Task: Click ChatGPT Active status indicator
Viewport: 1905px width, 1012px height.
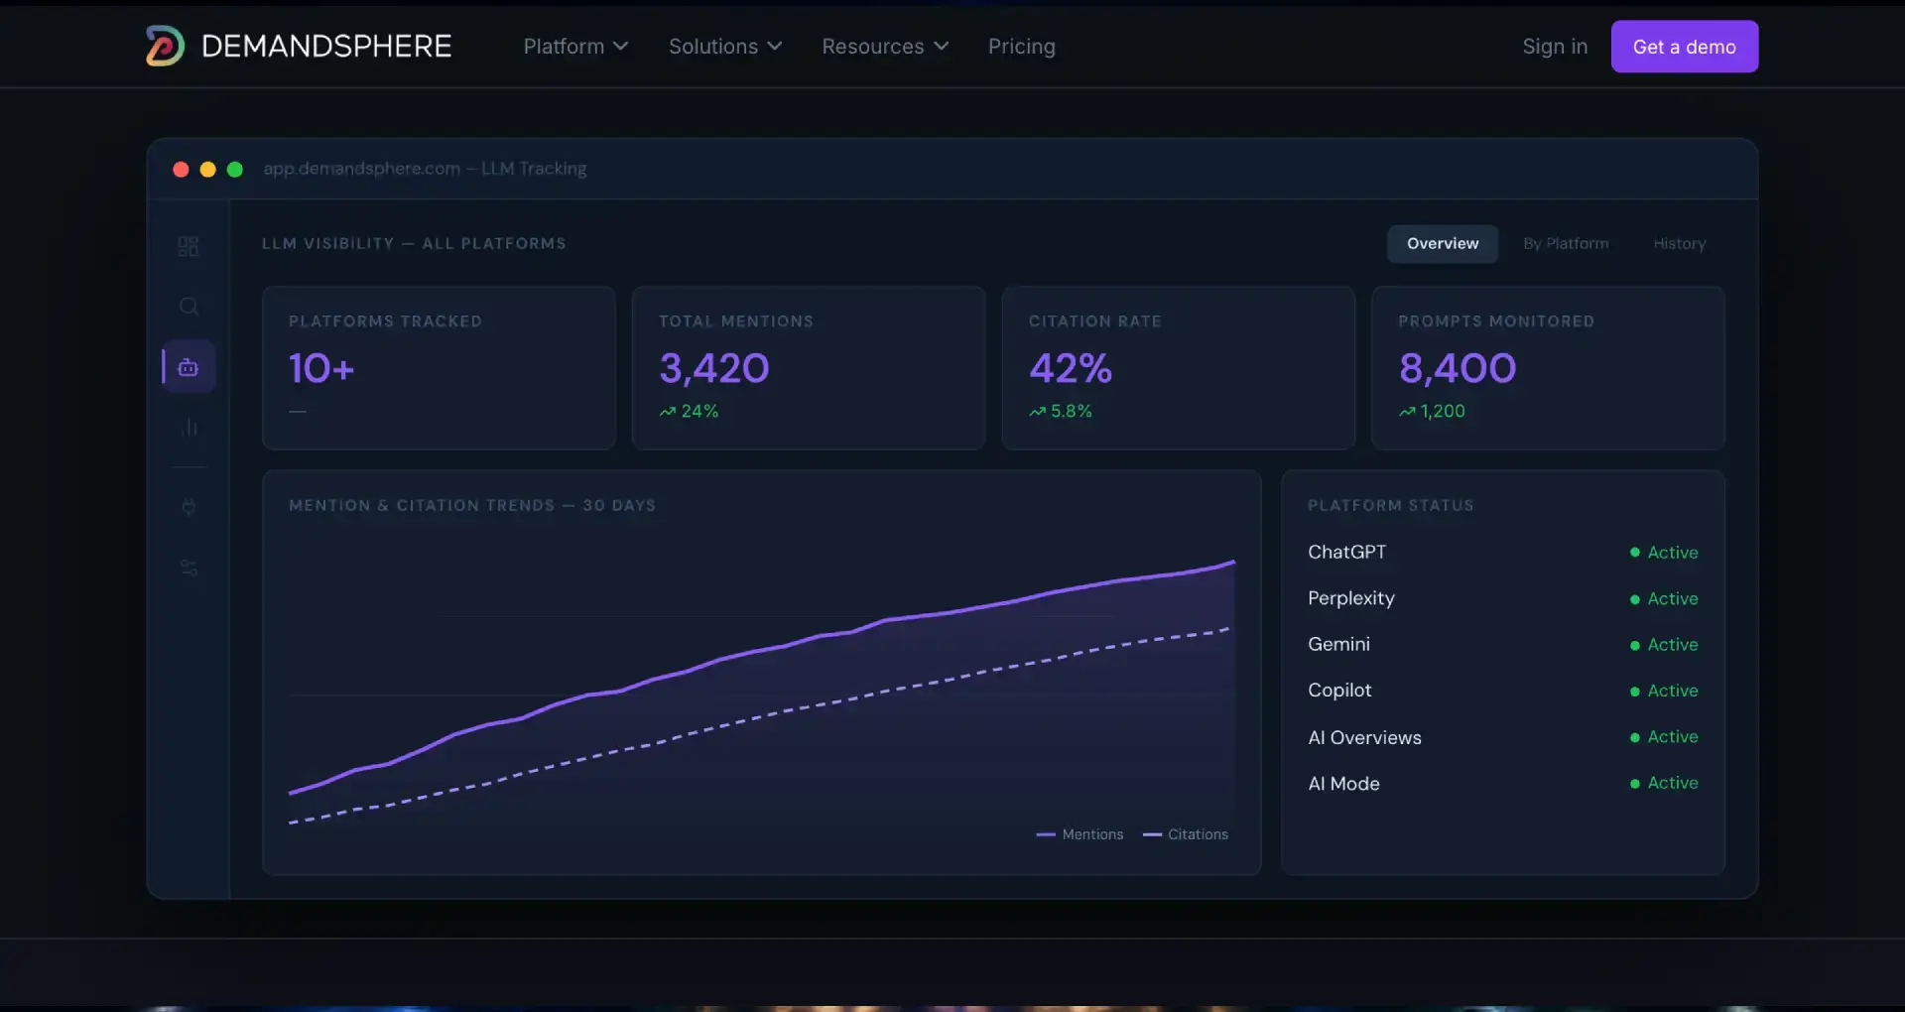Action: [1664, 553]
